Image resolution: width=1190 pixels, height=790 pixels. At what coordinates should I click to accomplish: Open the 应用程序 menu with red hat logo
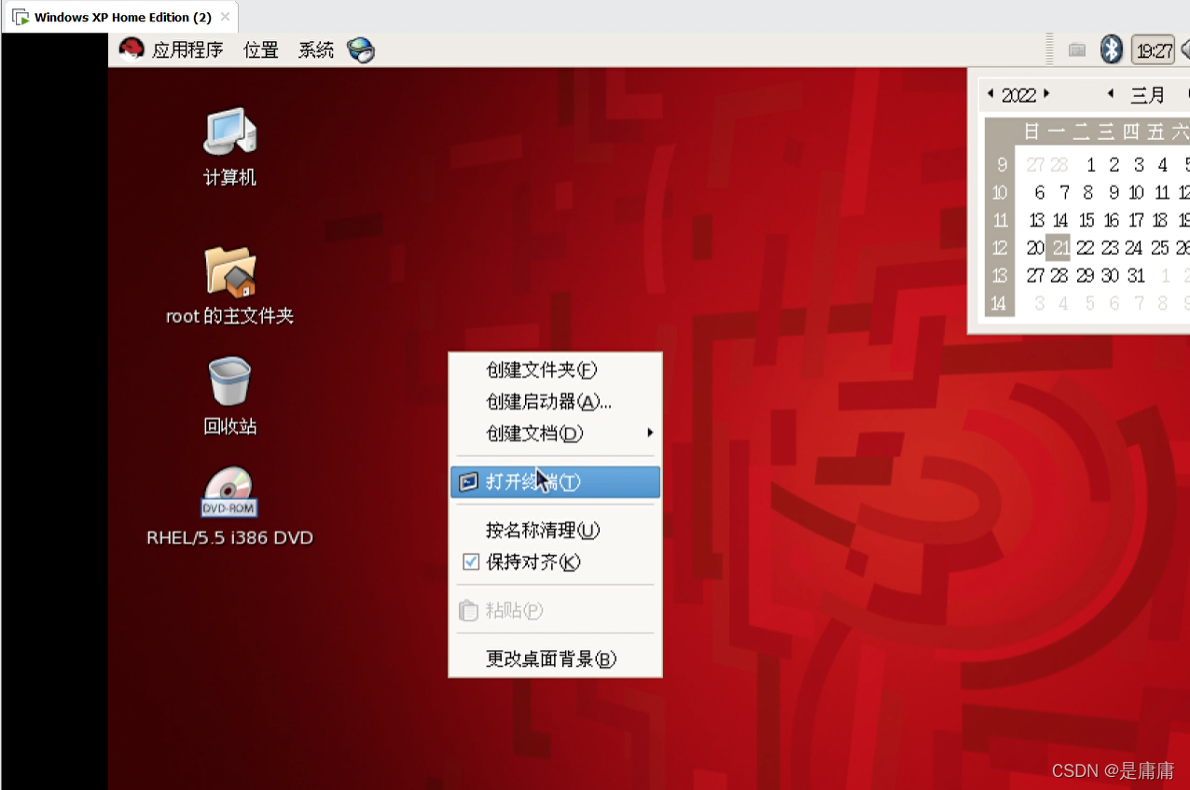pyautogui.click(x=171, y=49)
